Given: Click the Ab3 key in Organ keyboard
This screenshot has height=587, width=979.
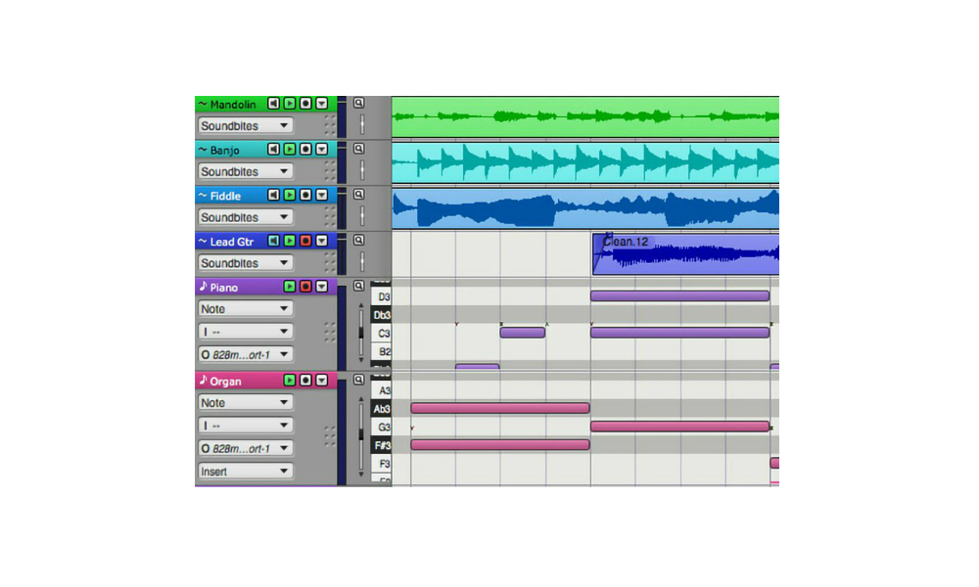Looking at the screenshot, I should [381, 409].
